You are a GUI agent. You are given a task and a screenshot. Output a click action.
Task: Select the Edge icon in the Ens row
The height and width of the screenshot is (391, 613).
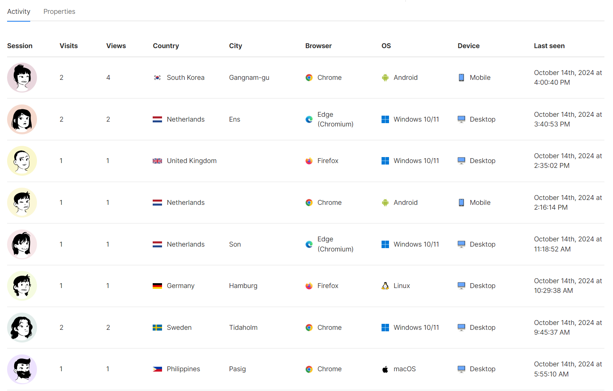(x=309, y=119)
